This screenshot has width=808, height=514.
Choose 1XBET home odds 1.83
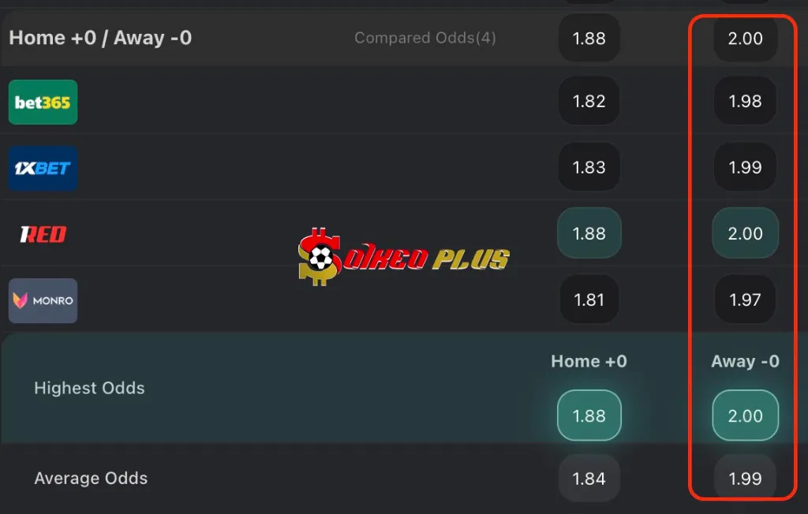point(589,168)
